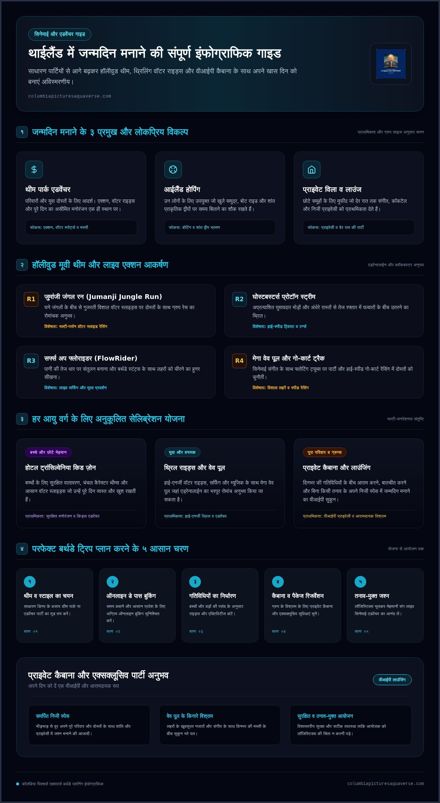440x803 pixels.
Task: Click the R3 badge for FlowRider
Action: click(31, 361)
